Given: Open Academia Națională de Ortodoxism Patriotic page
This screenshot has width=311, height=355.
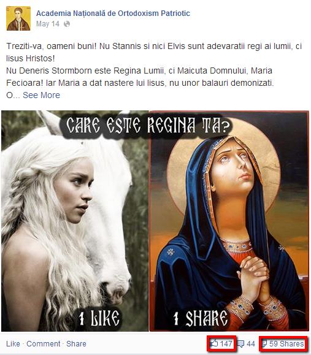Looking at the screenshot, I should click(x=113, y=13).
